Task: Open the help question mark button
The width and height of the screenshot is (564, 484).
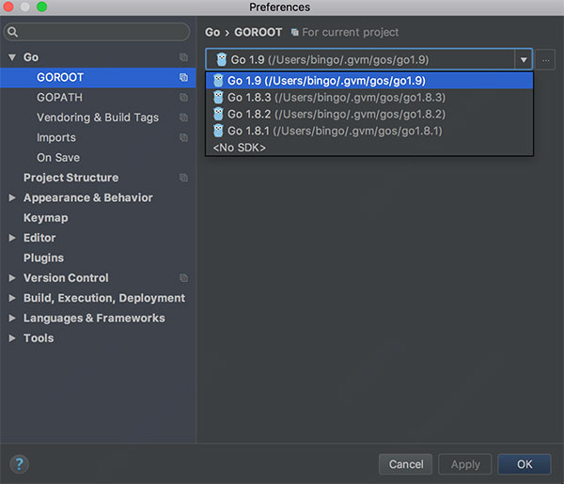Action: (x=19, y=464)
